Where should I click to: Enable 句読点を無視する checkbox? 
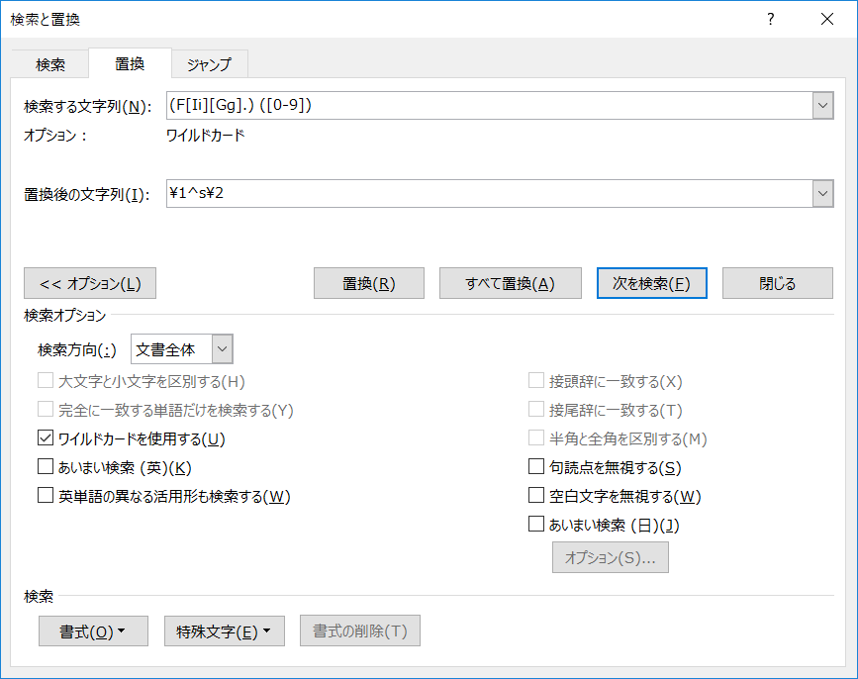(x=536, y=467)
